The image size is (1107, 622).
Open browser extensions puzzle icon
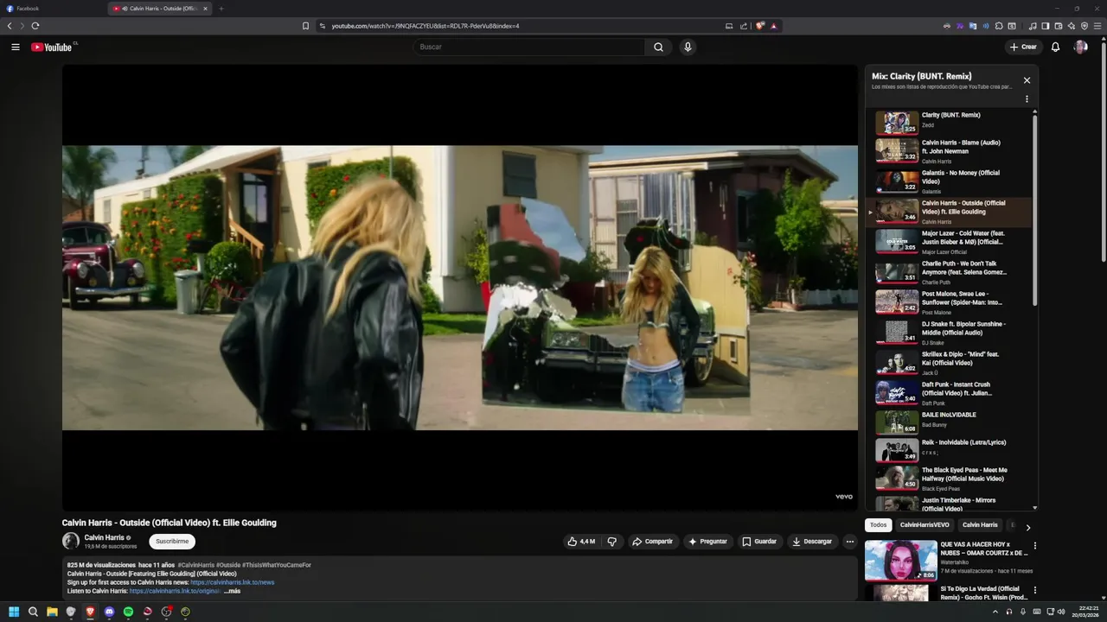[999, 26]
